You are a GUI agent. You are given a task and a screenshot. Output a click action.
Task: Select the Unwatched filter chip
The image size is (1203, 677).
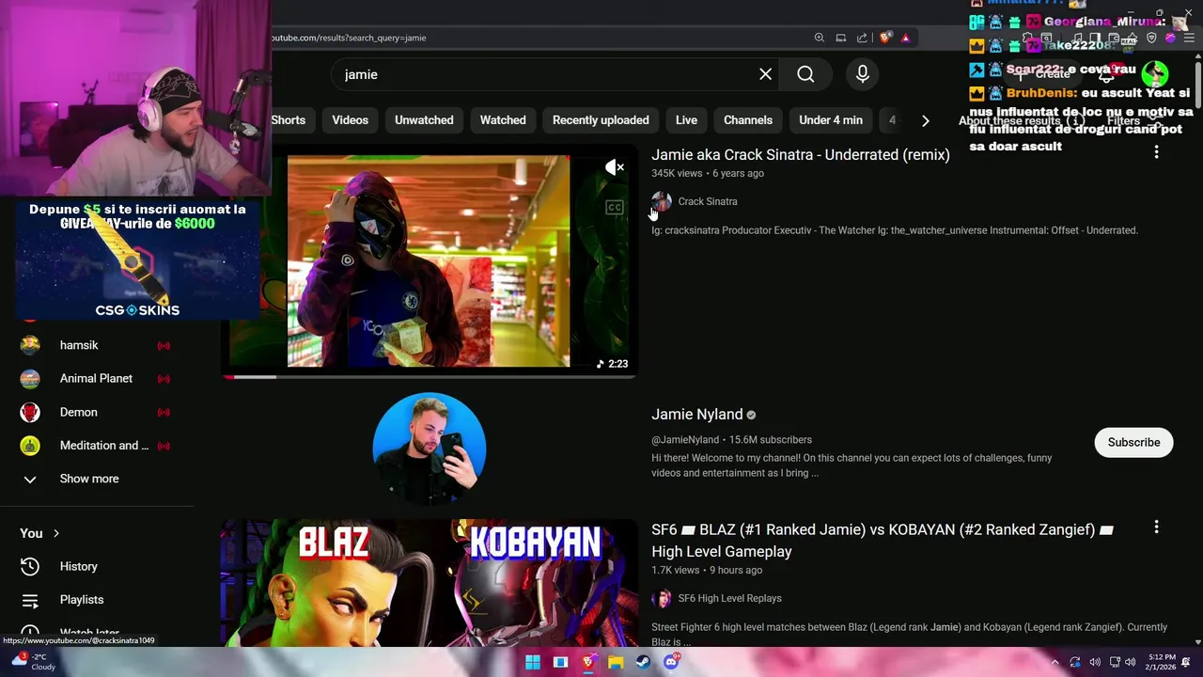(x=424, y=120)
